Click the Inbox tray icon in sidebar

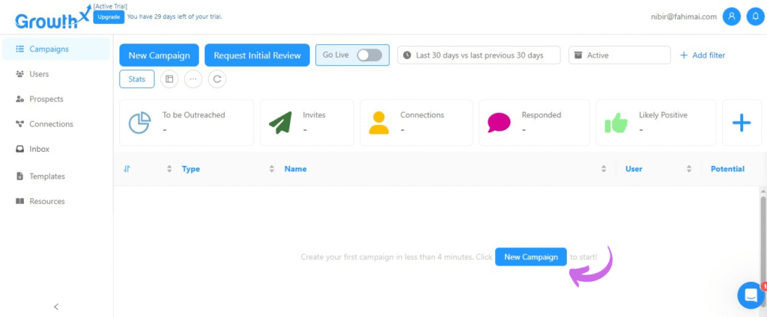click(x=20, y=149)
